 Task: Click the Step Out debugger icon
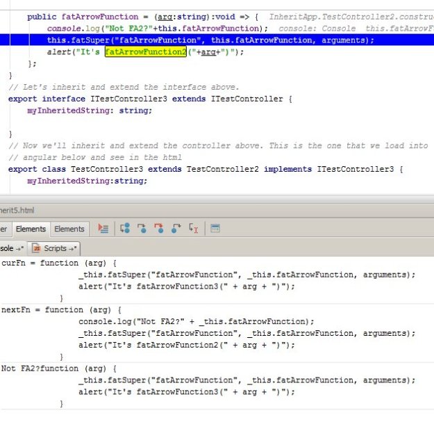pos(176,228)
